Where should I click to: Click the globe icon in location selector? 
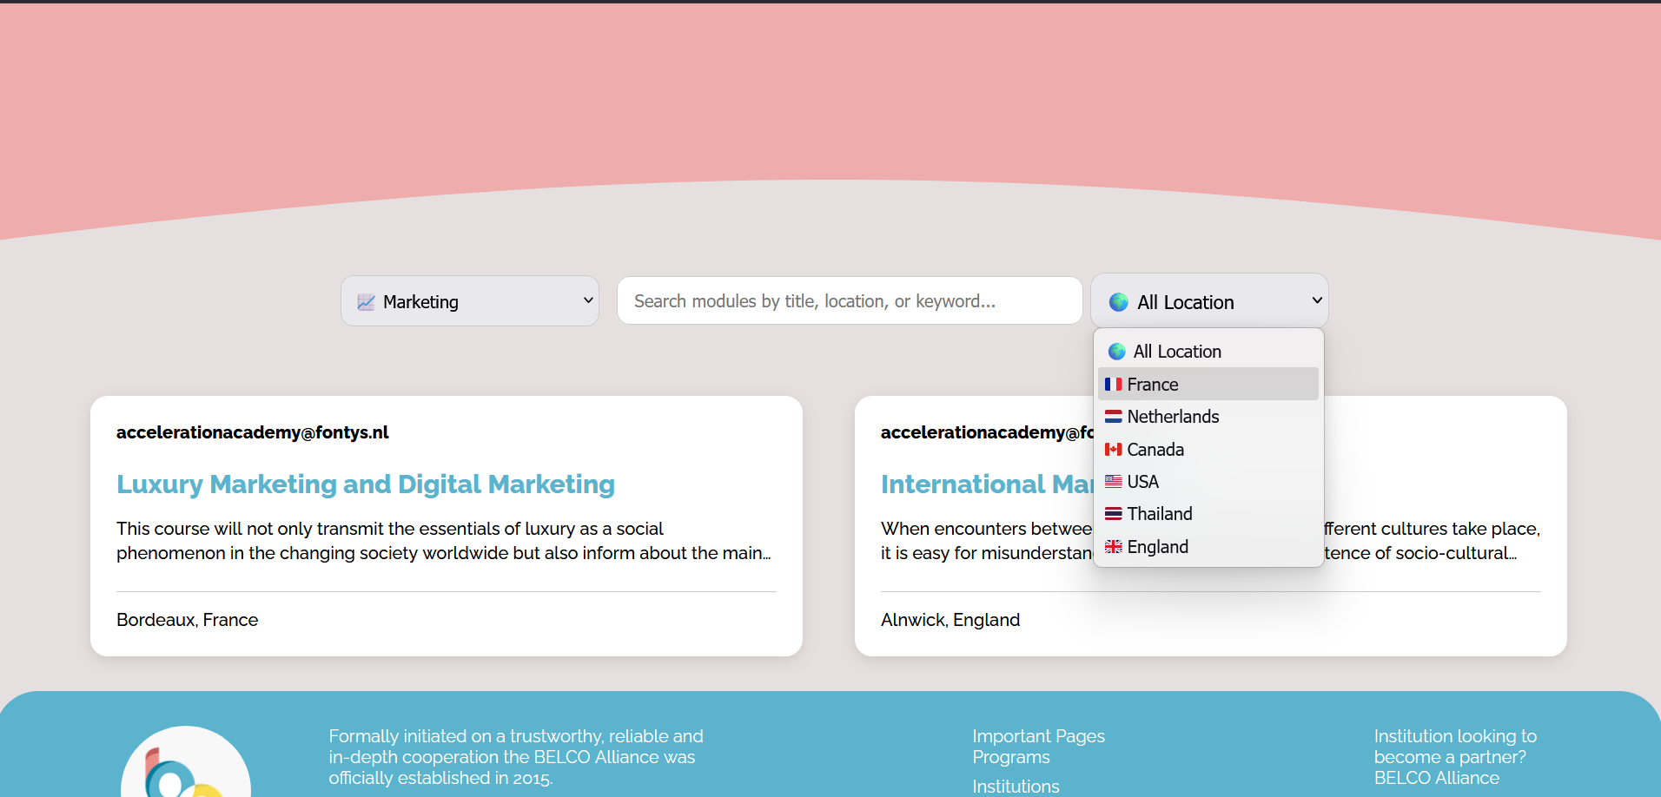point(1119,302)
